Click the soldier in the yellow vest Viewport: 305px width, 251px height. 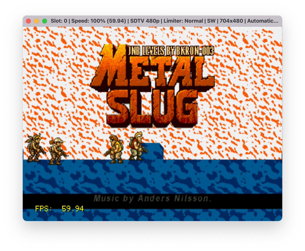114,149
